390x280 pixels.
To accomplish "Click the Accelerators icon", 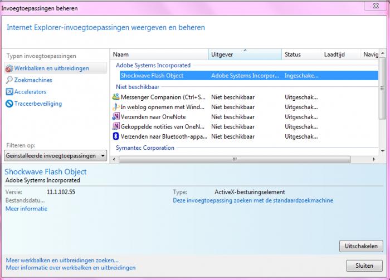I will [9, 92].
